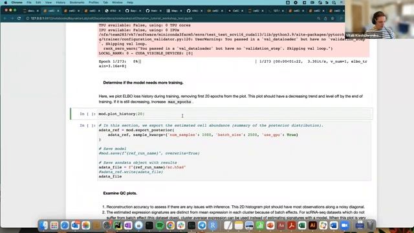Open the Chrome application menu
Screen dimensions: 414x233
click(17, 3)
